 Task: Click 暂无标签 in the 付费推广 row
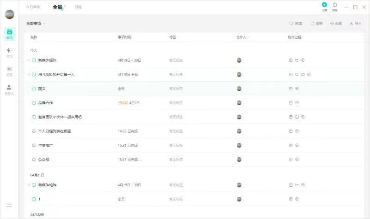[x=176, y=145]
